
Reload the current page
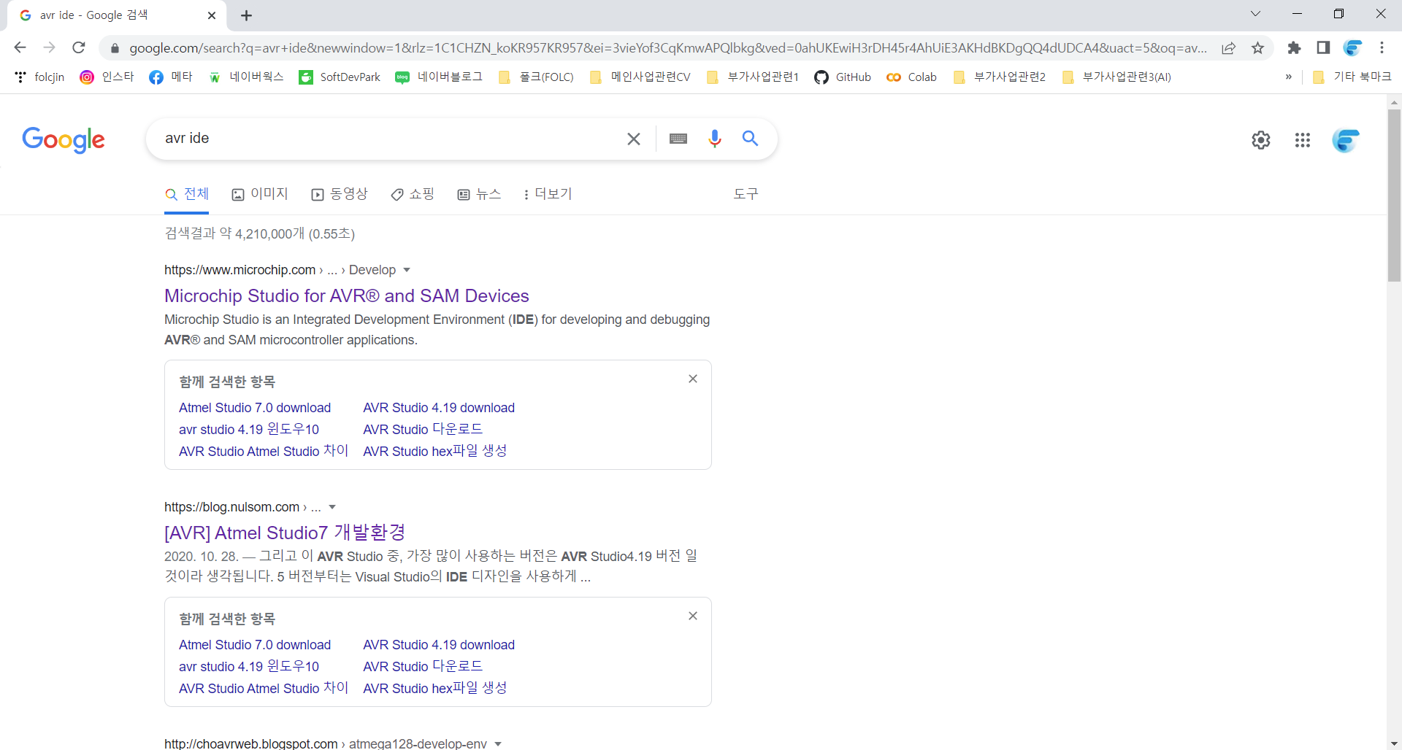79,47
